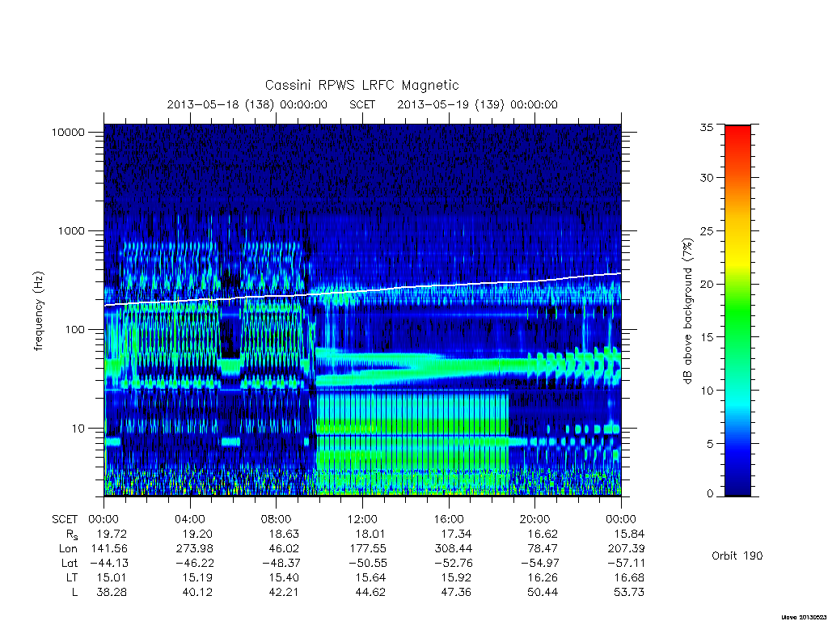Click the L value '47.36'

pos(456,592)
